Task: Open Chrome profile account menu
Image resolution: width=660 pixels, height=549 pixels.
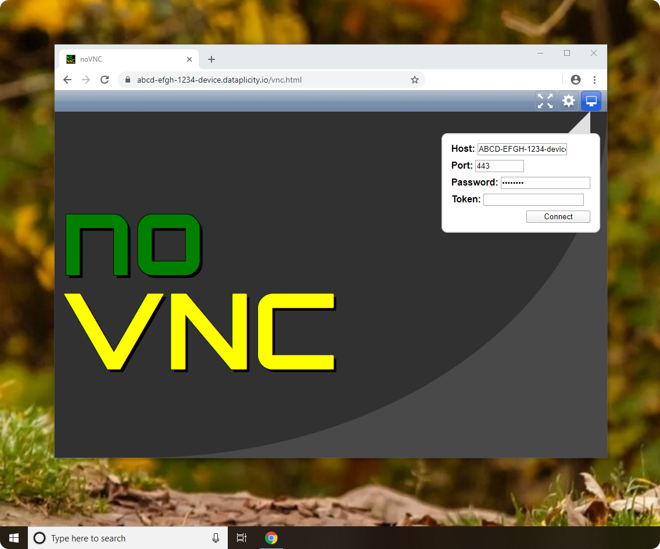Action: click(x=575, y=80)
